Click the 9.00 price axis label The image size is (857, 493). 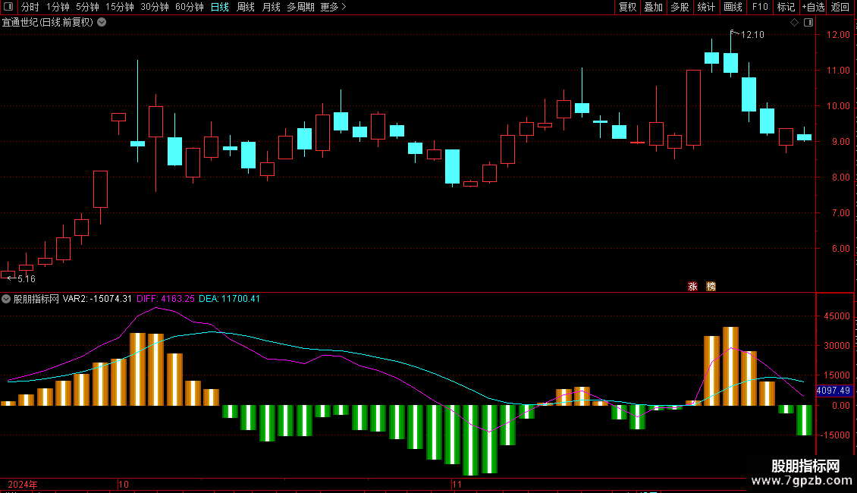(840, 142)
